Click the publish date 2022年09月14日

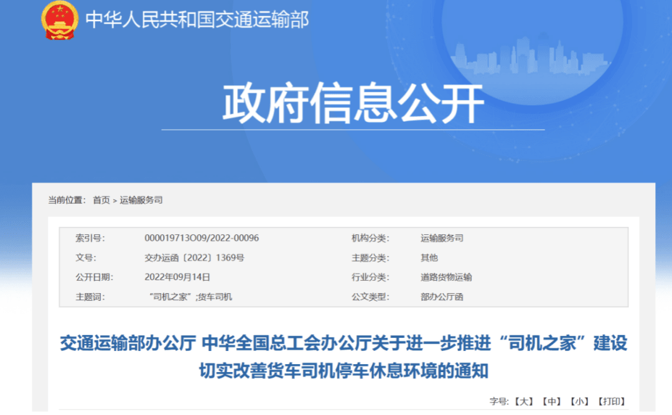[x=177, y=277]
